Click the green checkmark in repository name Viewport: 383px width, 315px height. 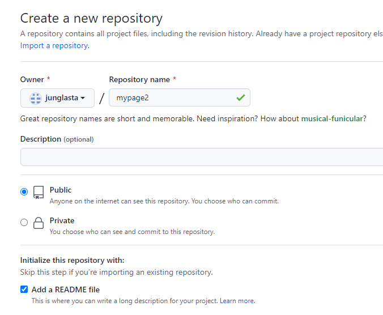[x=240, y=97]
